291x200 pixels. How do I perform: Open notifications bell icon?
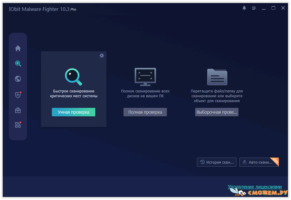coord(244,8)
